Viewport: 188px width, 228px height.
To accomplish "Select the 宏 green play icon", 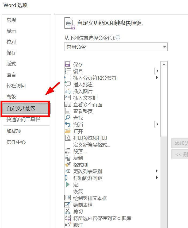I will pyautogui.click(x=67, y=184).
